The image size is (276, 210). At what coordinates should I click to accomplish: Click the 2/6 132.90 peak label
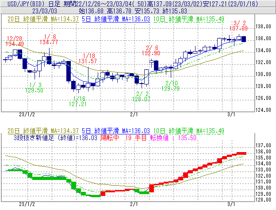[x=151, y=50]
